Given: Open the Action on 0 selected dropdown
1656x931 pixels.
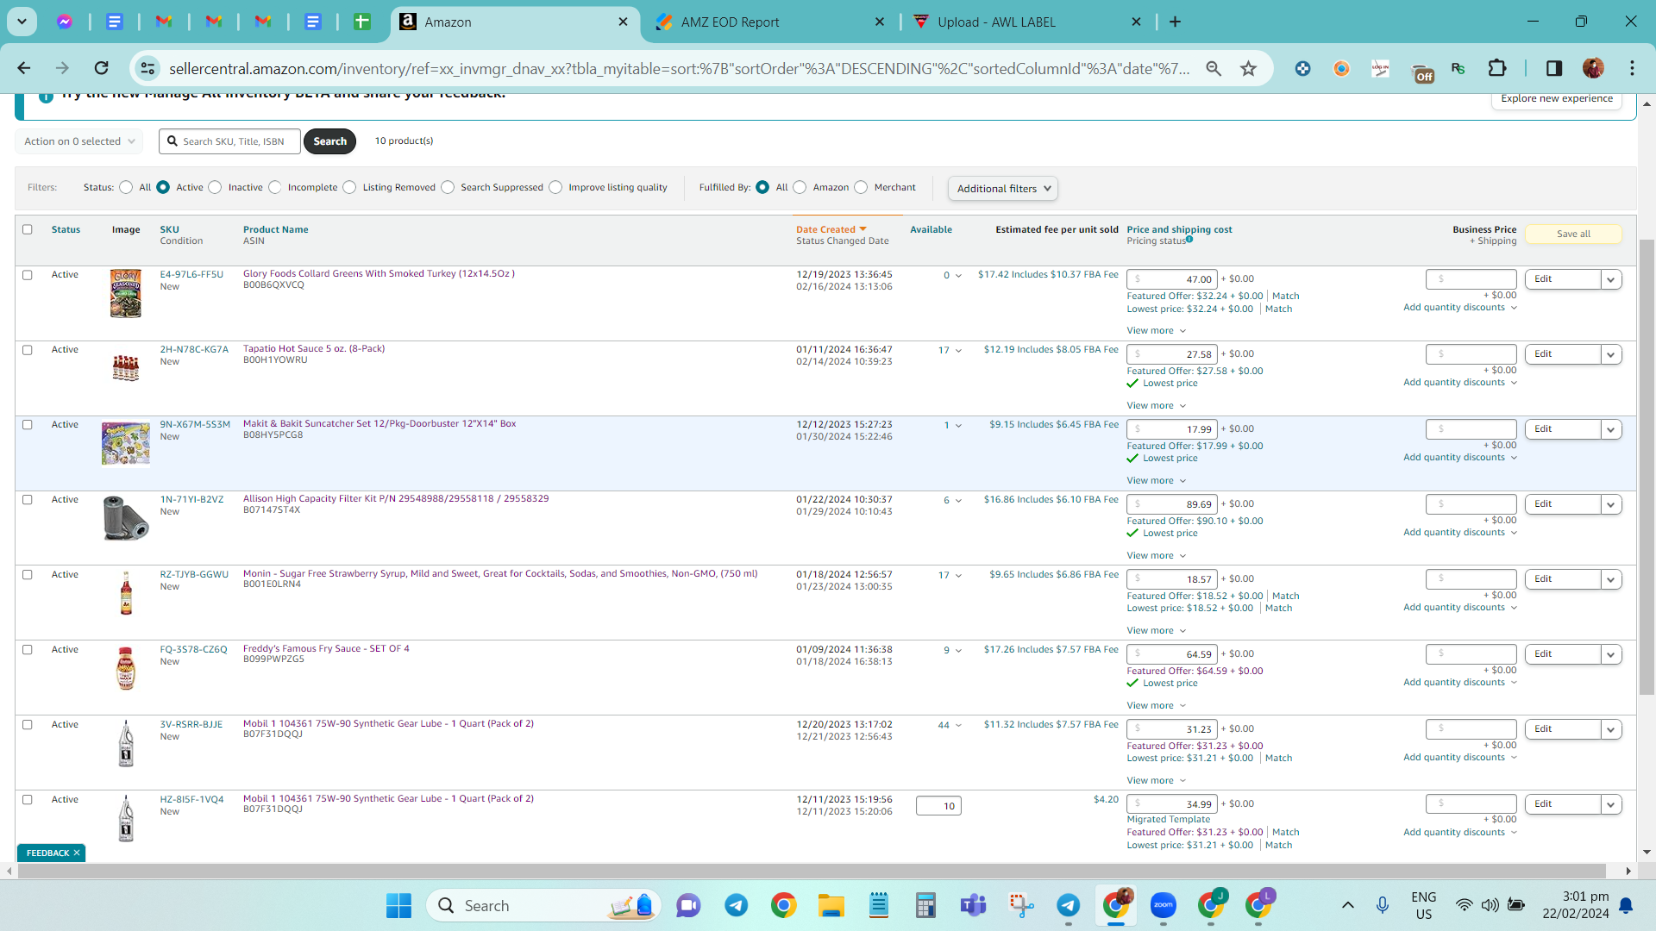Looking at the screenshot, I should coord(78,141).
